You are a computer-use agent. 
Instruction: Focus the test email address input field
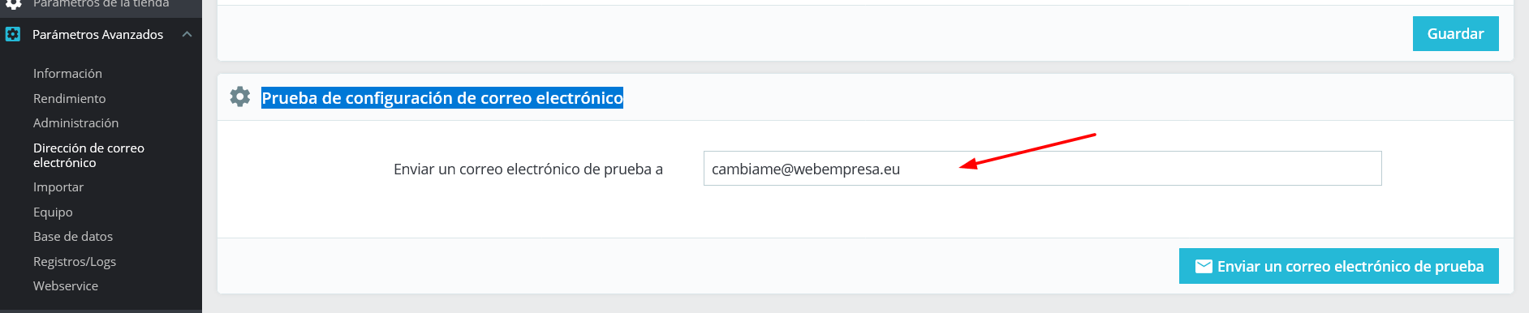tap(1042, 169)
